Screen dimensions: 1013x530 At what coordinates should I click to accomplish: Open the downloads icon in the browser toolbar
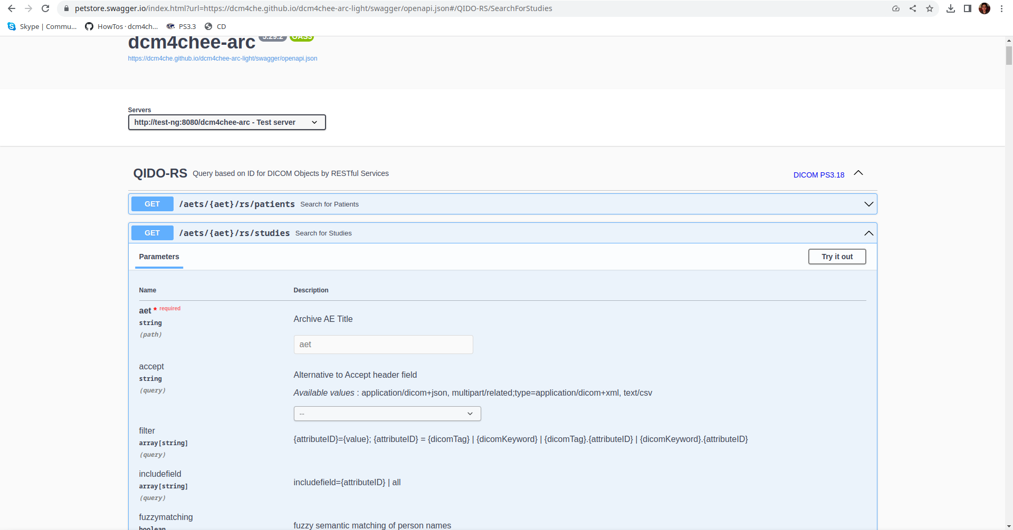tap(951, 8)
